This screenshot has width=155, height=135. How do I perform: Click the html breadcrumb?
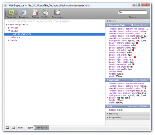click(x=21, y=128)
